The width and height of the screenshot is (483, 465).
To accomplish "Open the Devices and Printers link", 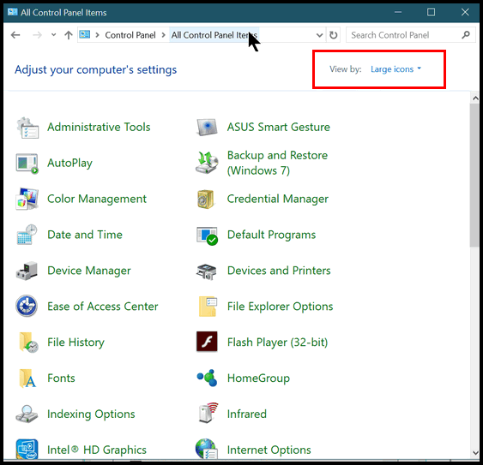I will point(279,271).
